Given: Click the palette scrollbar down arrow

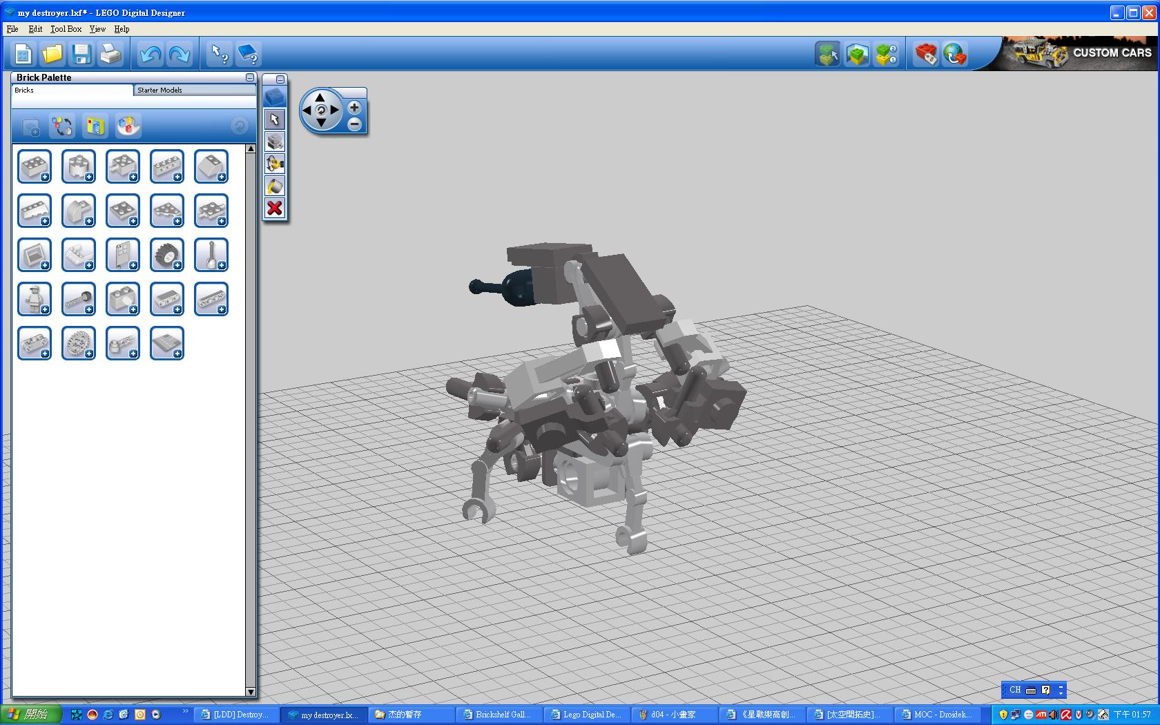Looking at the screenshot, I should point(251,691).
